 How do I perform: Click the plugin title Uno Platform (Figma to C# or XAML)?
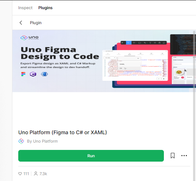(x=63, y=132)
